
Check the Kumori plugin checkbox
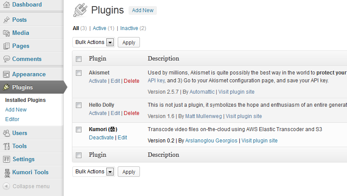[x=79, y=129]
